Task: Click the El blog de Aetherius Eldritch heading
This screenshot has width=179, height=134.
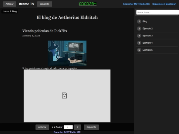Action: pos(67,18)
